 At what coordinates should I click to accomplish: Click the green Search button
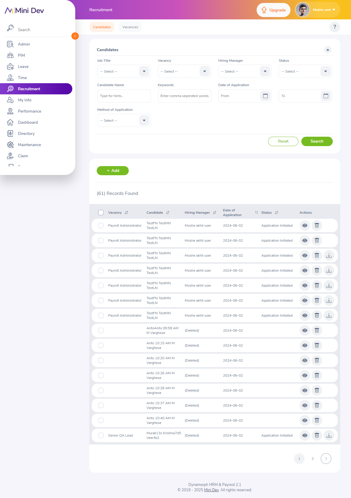coord(317,141)
